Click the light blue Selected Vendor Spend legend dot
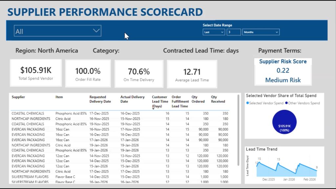Image resolution: width=336 pixels, height=189 pixels. tap(247, 103)
